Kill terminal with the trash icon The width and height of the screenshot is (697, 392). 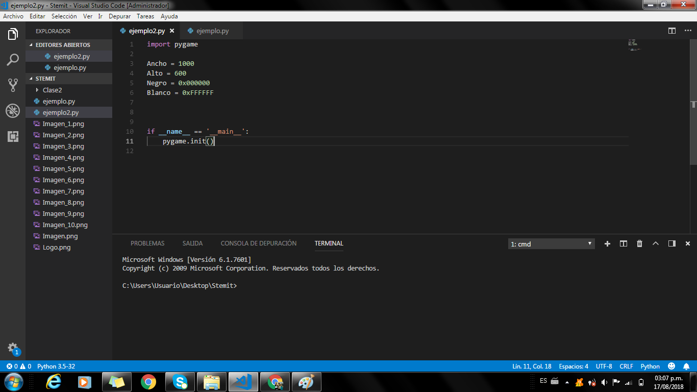[639, 244]
